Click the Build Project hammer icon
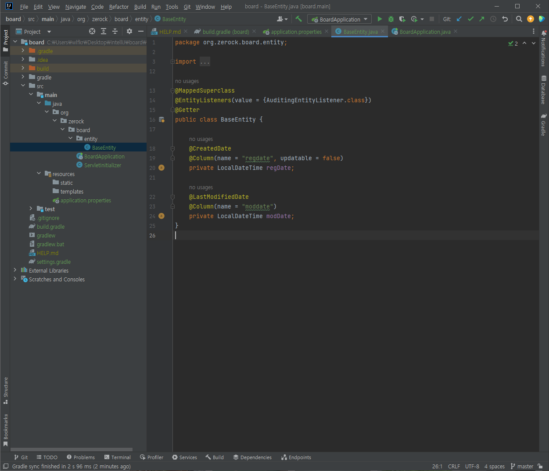549x471 pixels. [x=299, y=19]
